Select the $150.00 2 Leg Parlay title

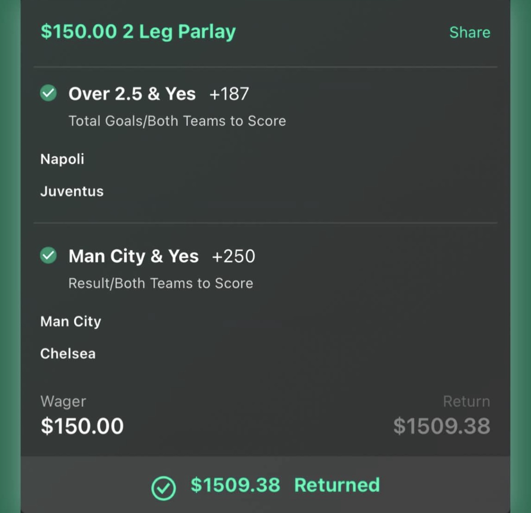138,32
